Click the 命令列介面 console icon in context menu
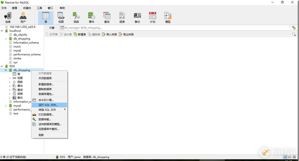The width and height of the screenshot is (299, 161). 34,100
